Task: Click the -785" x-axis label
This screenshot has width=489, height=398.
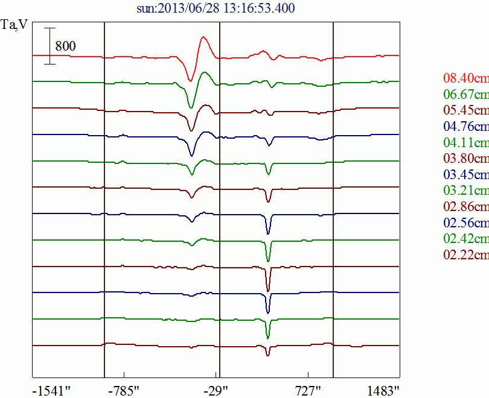Action: click(124, 391)
